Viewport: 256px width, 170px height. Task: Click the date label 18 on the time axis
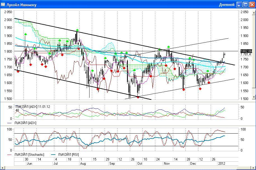click(x=69, y=159)
